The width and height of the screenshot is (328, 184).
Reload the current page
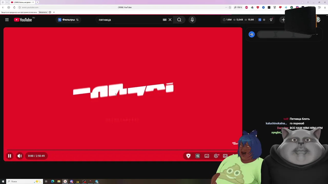point(14,7)
